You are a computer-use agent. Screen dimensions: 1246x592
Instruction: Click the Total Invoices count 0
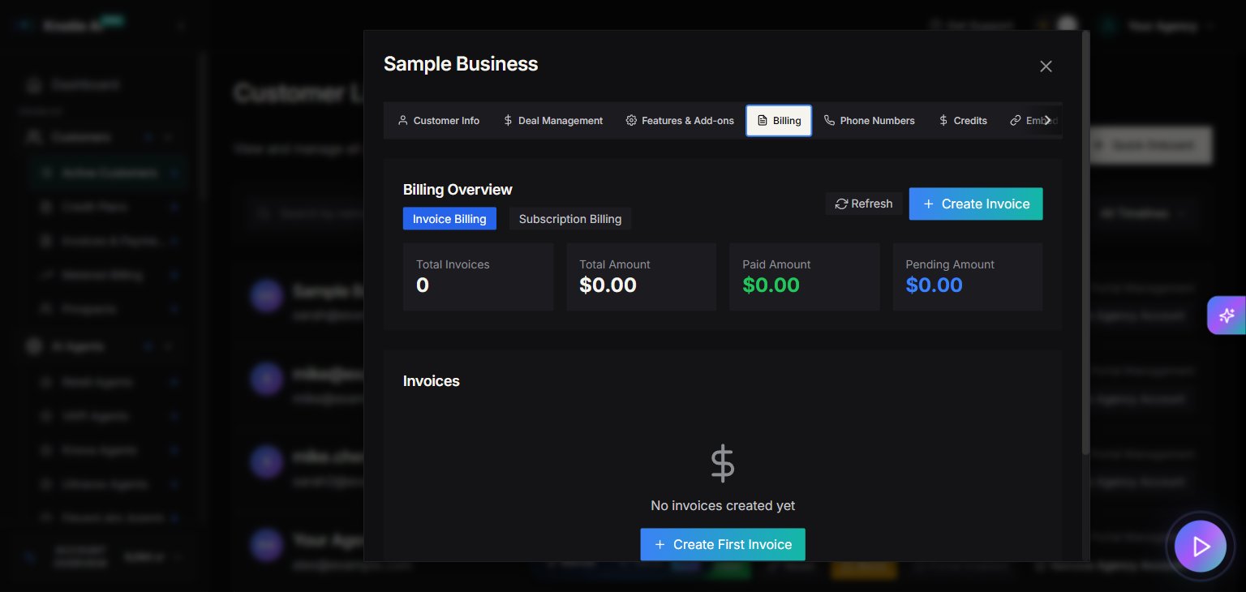point(423,285)
